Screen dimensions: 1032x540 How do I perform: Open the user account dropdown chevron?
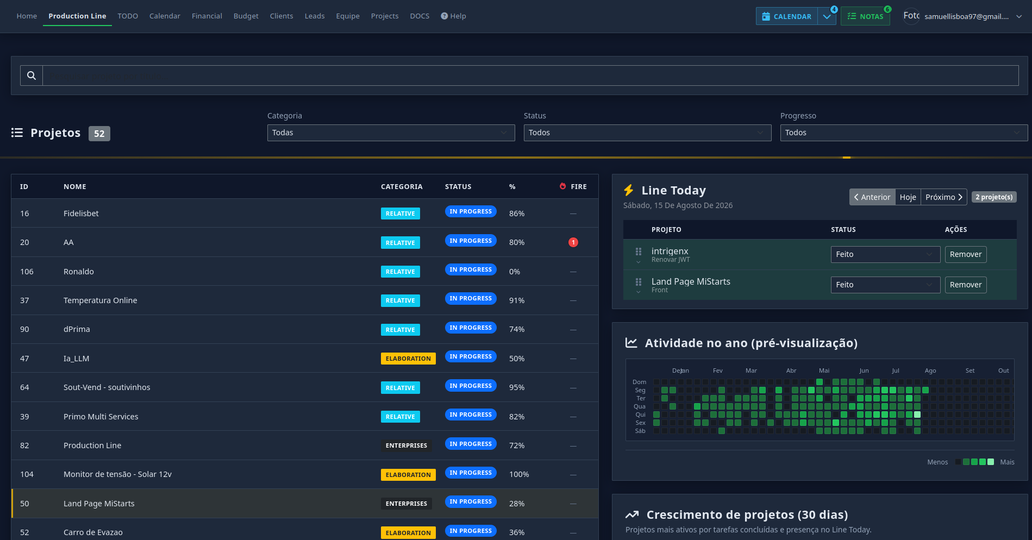1019,16
